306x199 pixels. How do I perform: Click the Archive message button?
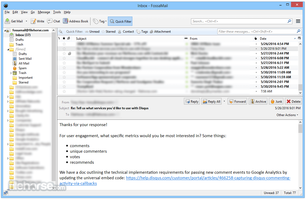click(258, 101)
